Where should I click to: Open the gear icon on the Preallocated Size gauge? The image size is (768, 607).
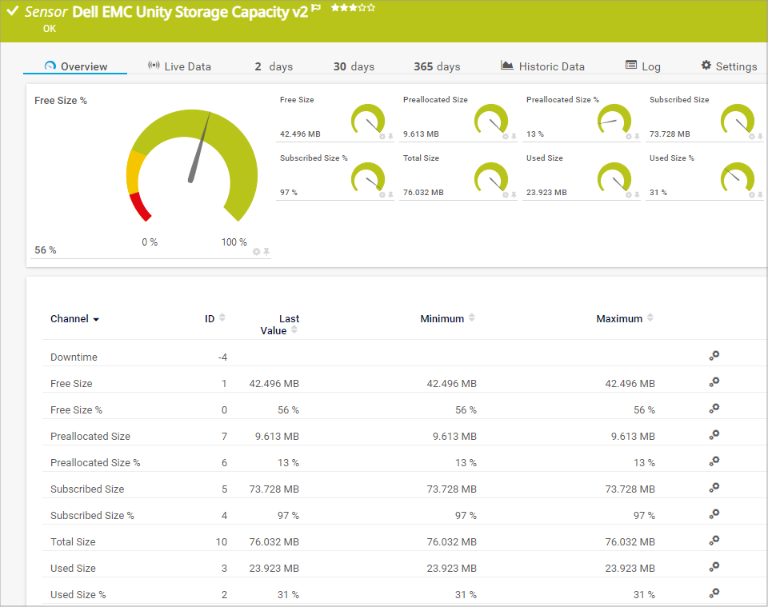[x=505, y=137]
